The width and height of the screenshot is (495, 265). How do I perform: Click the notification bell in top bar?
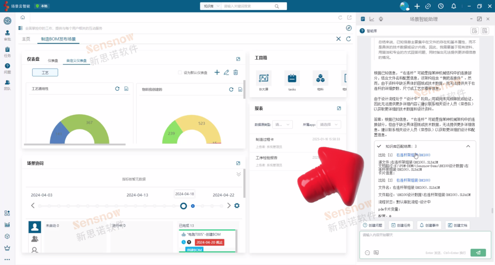[454, 6]
